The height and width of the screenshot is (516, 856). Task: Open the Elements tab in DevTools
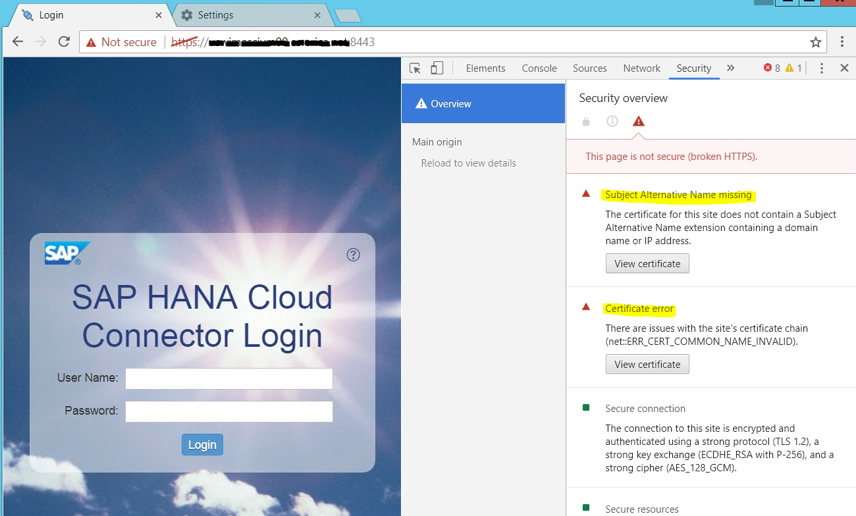(485, 68)
